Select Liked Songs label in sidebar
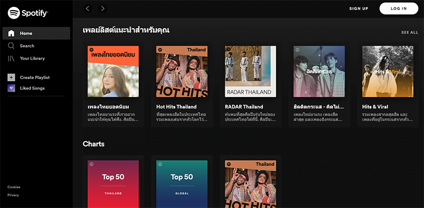424x208 pixels. tap(32, 88)
